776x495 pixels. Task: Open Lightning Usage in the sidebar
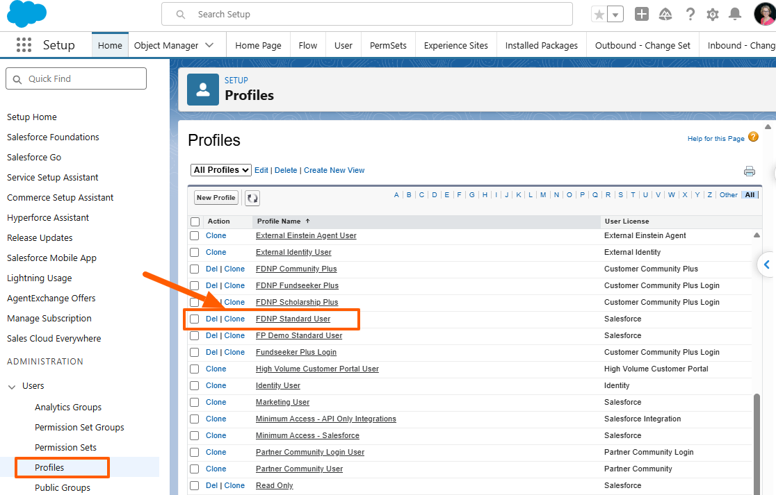[x=39, y=278]
